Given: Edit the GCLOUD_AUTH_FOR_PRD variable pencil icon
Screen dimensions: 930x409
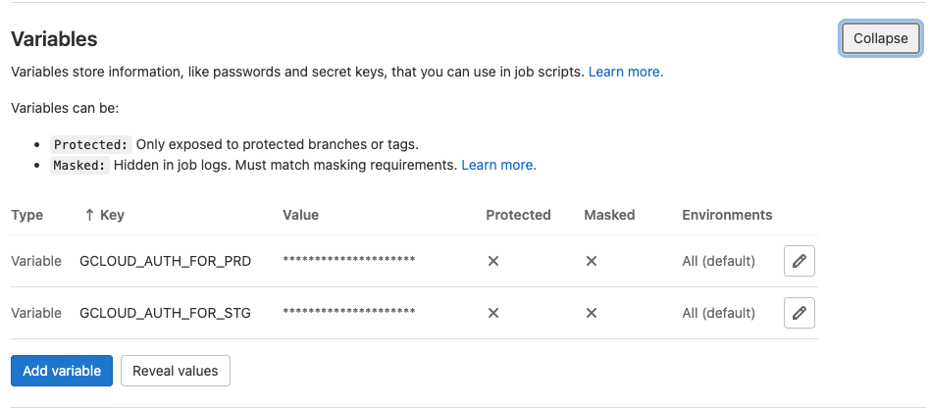Looking at the screenshot, I should 799,261.
